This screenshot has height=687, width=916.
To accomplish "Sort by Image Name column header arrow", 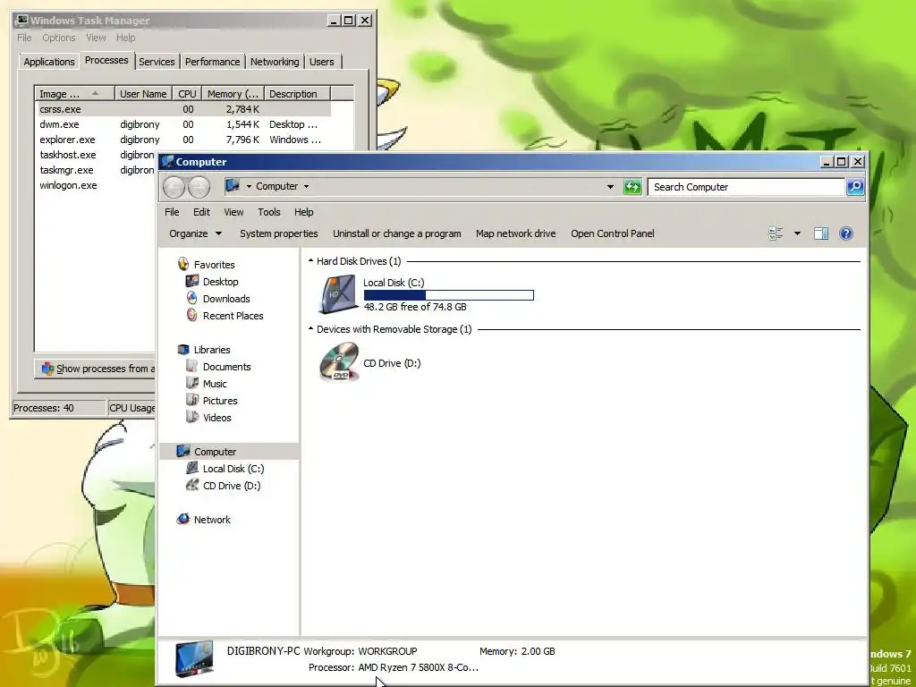I will click(x=95, y=93).
